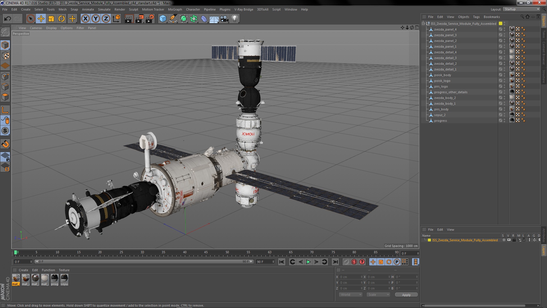Select the Live Selection tool
The height and width of the screenshot is (308, 547).
(30, 19)
